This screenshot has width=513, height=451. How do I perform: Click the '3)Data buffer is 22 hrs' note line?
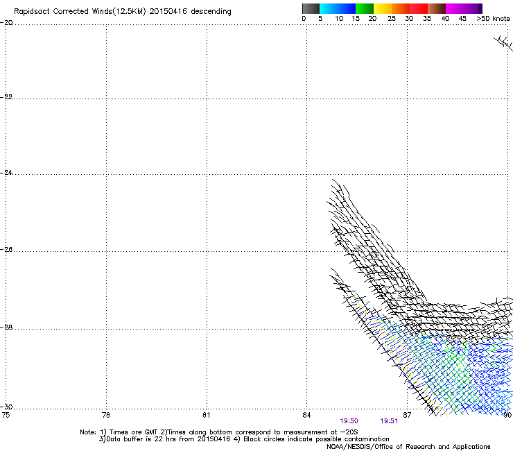pos(244,439)
